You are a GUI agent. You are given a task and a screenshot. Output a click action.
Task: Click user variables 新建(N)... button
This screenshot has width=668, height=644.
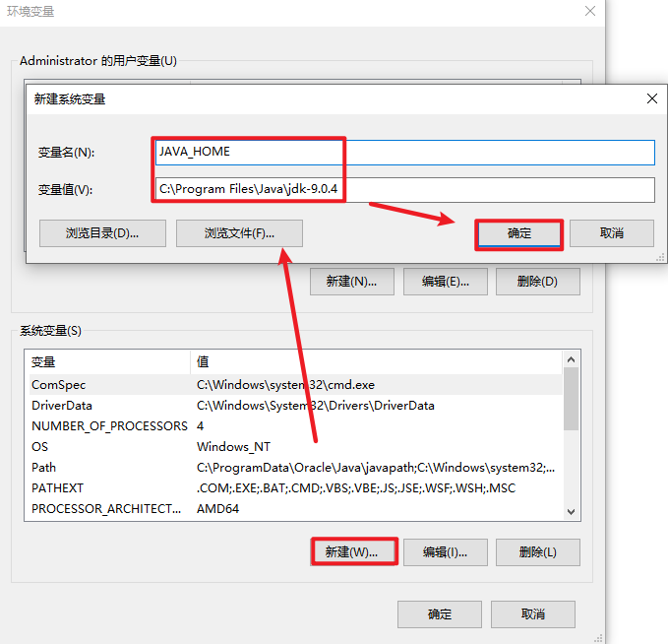(x=351, y=281)
